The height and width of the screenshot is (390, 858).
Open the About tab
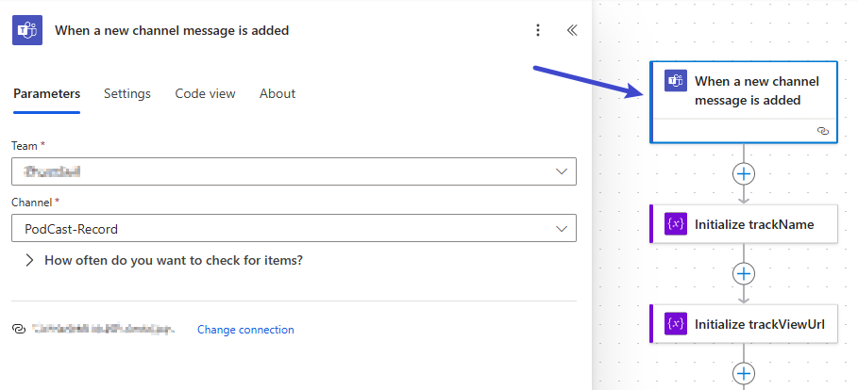point(278,94)
